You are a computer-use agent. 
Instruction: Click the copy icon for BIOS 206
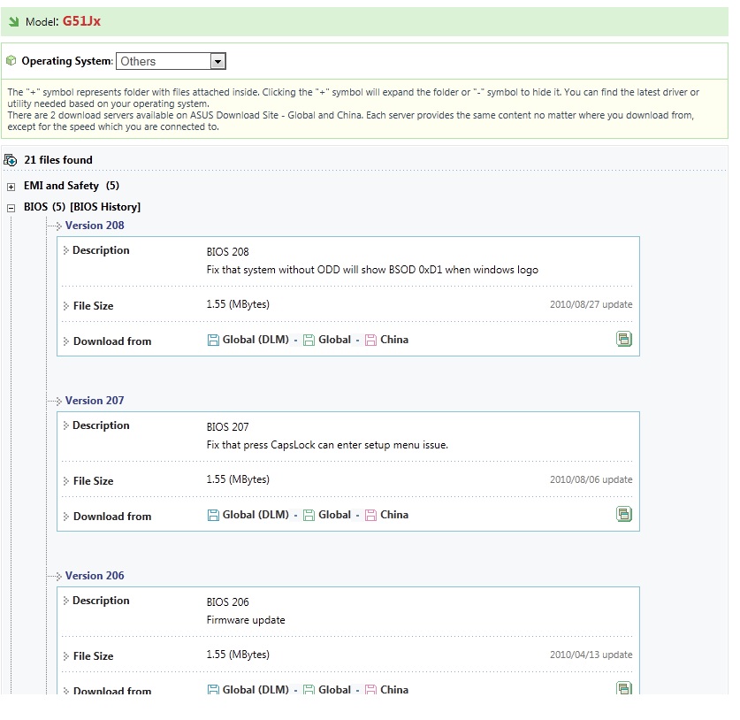(624, 688)
